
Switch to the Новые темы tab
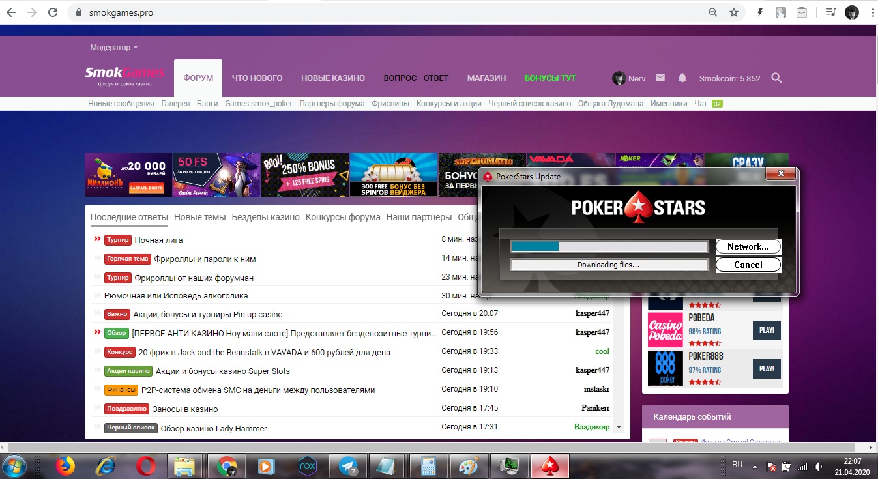coord(200,217)
